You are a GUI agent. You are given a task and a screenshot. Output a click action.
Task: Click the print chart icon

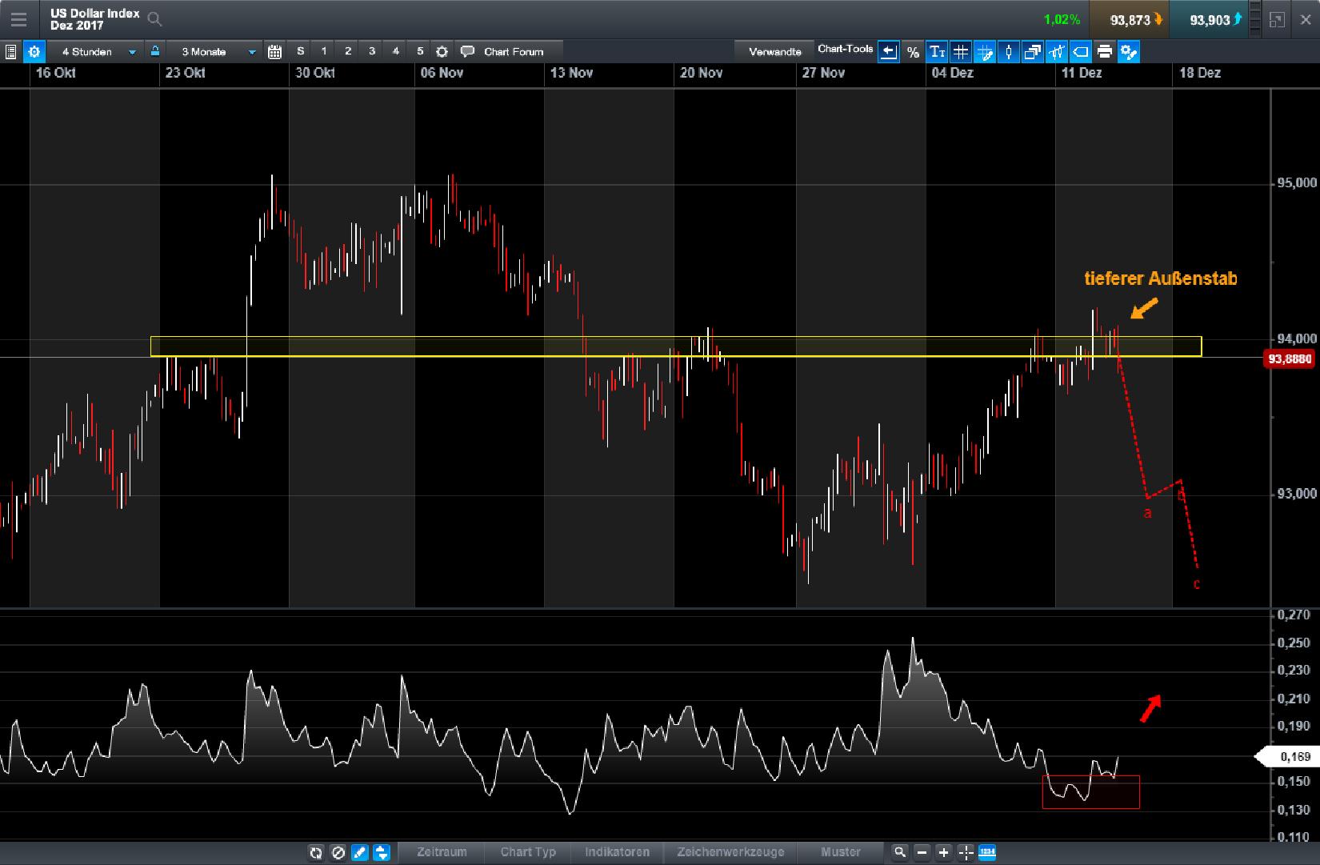tap(1105, 51)
